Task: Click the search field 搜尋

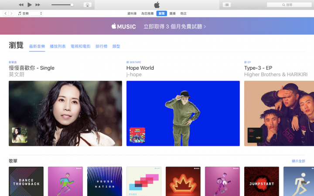Action: click(289, 5)
